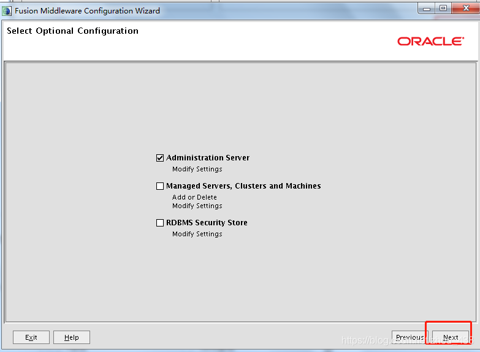Click the Oracle logo
The image size is (480, 352).
tap(431, 41)
